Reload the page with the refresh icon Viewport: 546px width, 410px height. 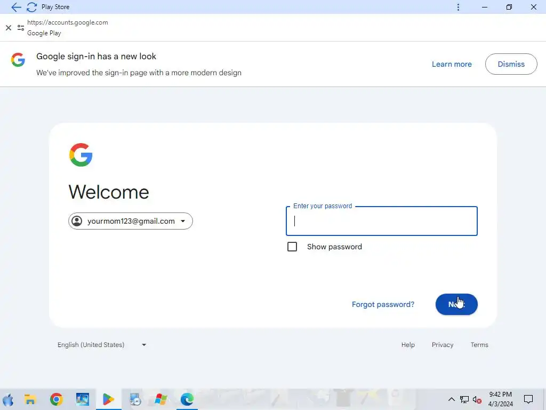coord(31,7)
